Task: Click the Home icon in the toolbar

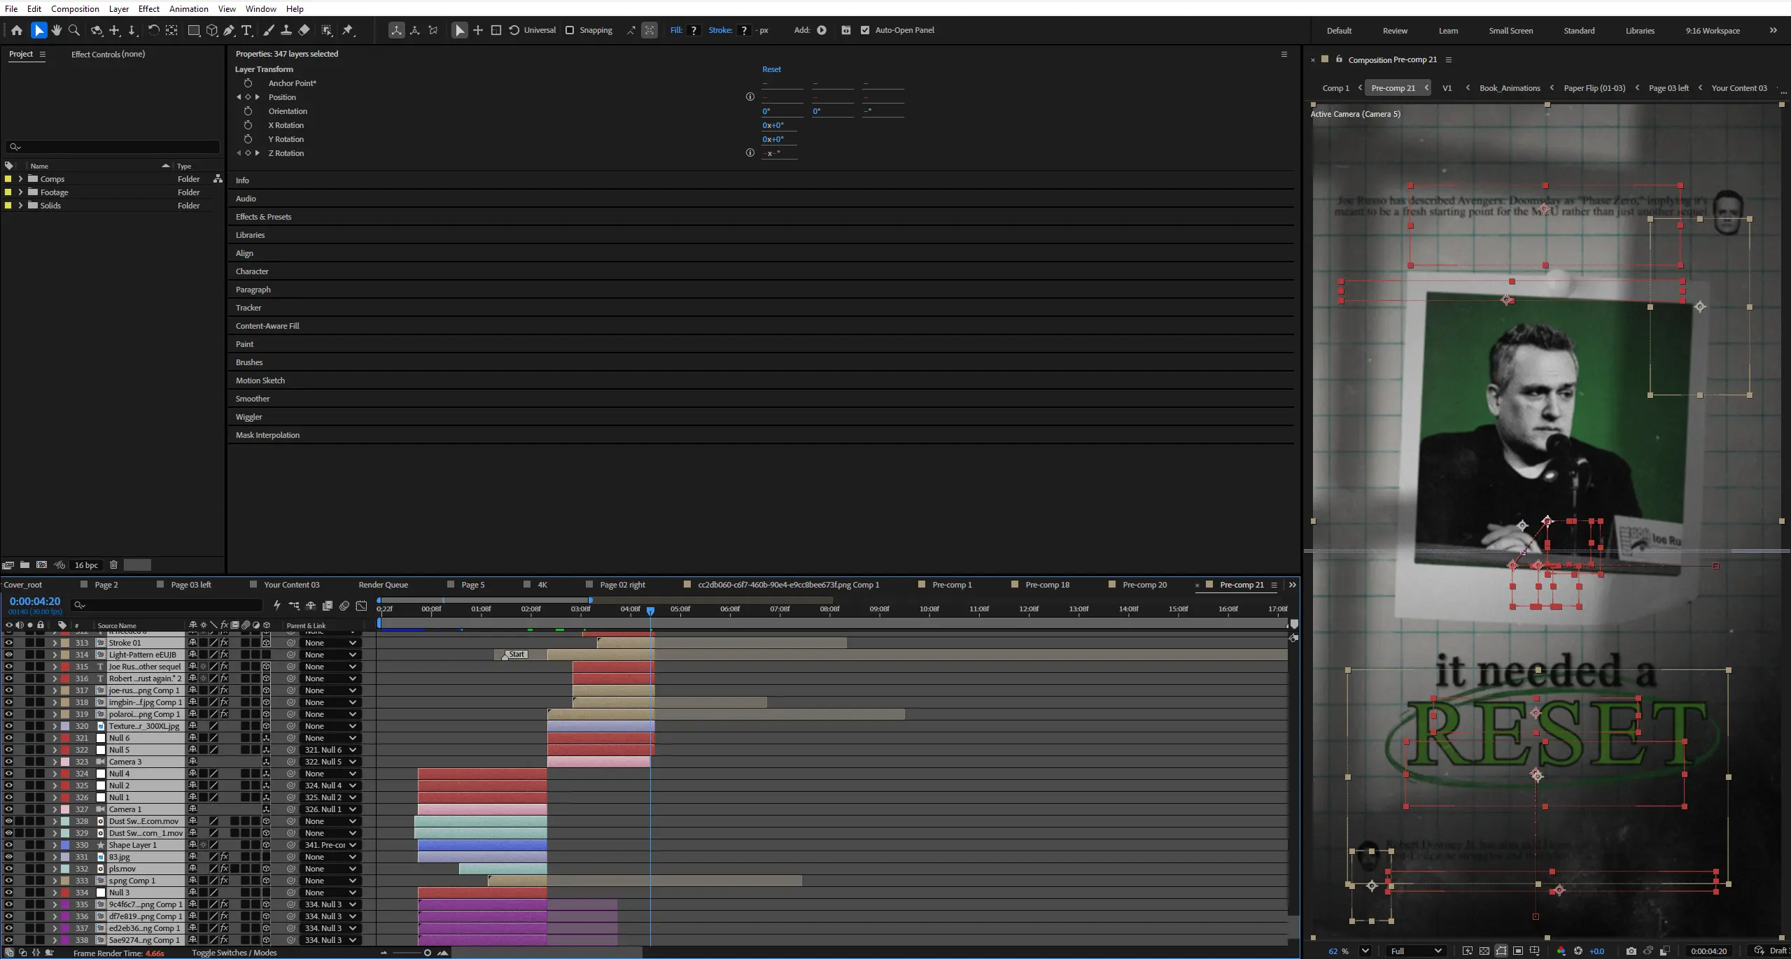Action: (17, 30)
